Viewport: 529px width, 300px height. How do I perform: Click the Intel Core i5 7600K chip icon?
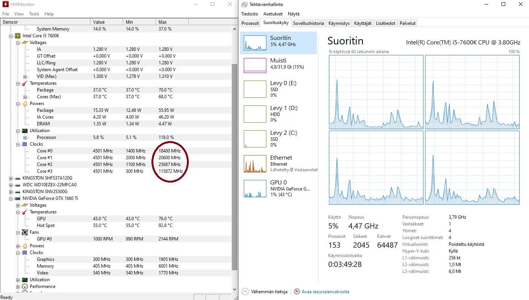click(x=17, y=36)
